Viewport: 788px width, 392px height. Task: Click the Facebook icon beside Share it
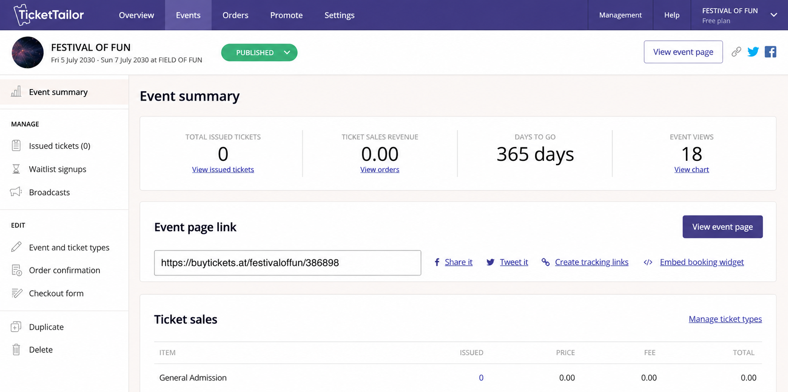(437, 262)
